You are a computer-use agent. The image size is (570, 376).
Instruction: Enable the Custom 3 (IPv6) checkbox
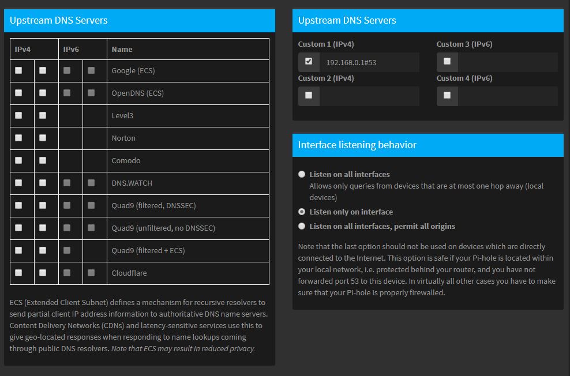pos(447,61)
